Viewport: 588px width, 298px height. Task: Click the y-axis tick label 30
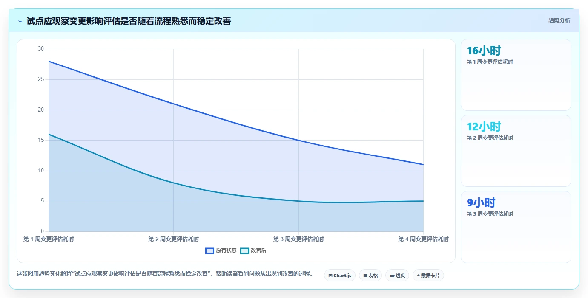tap(41, 49)
